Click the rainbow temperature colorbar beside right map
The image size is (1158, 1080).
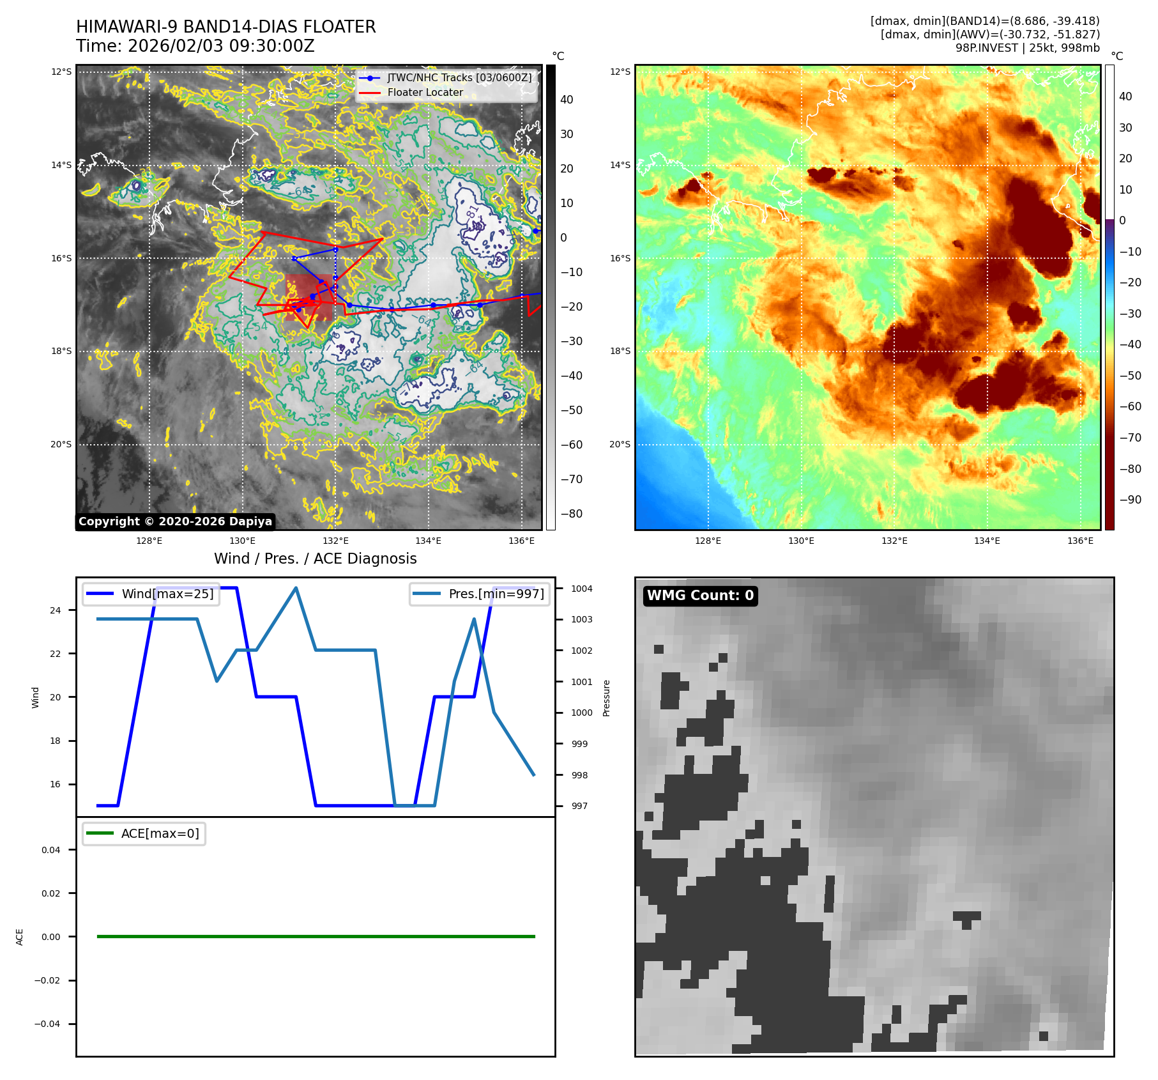point(1109,297)
